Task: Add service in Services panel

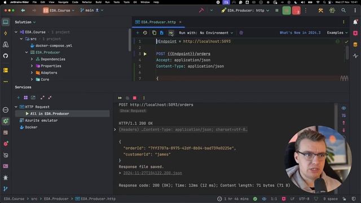Action: click(x=19, y=98)
